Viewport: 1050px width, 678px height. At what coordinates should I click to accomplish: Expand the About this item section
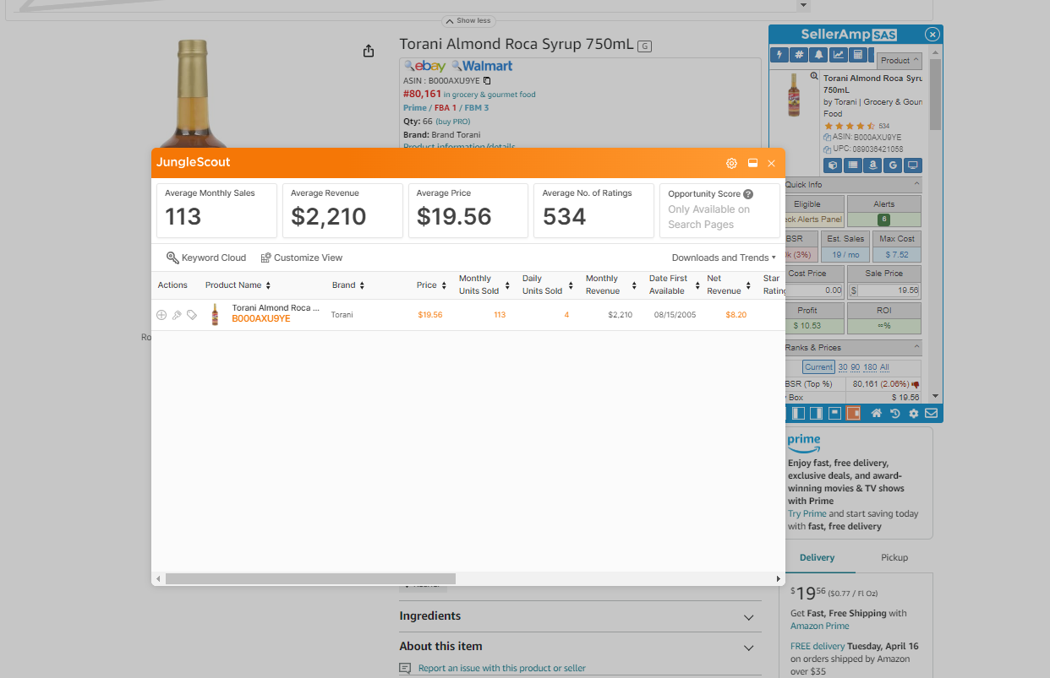580,647
